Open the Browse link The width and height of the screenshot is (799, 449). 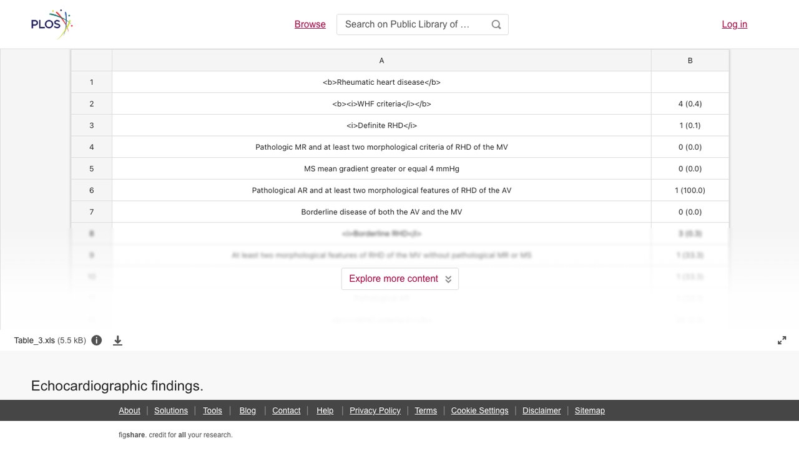click(x=310, y=24)
